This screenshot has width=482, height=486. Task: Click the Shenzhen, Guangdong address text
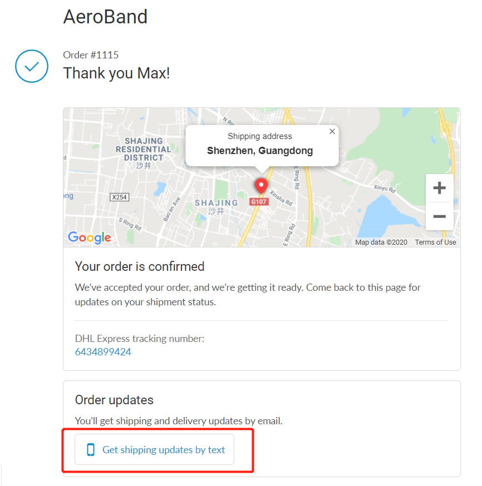(x=260, y=151)
